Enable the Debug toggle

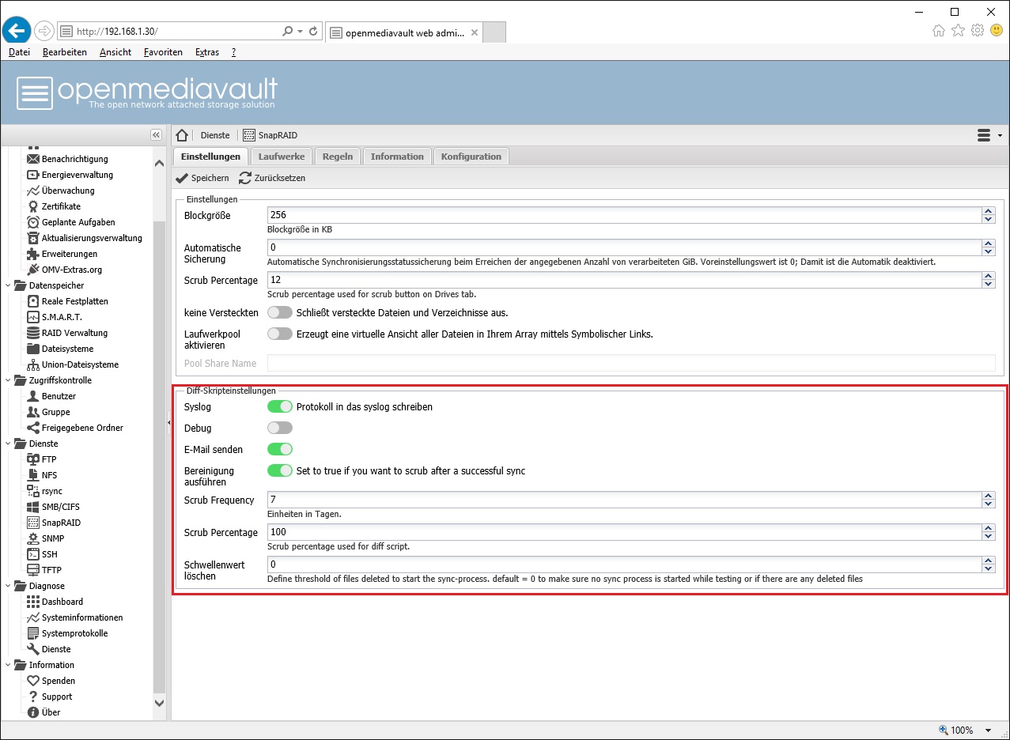pyautogui.click(x=280, y=428)
